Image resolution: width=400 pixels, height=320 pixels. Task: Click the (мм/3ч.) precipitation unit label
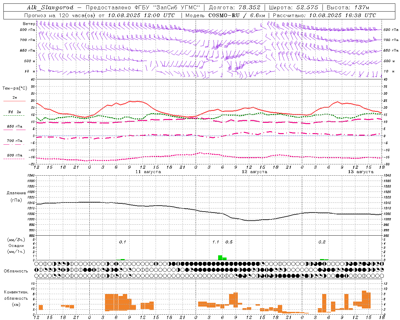coord(16,240)
